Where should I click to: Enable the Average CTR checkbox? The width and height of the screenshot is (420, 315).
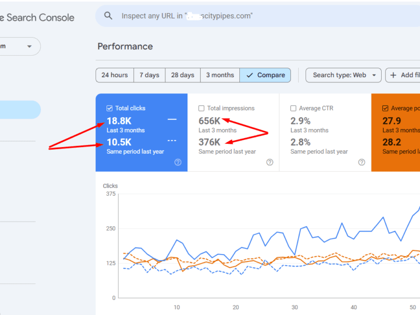point(293,108)
